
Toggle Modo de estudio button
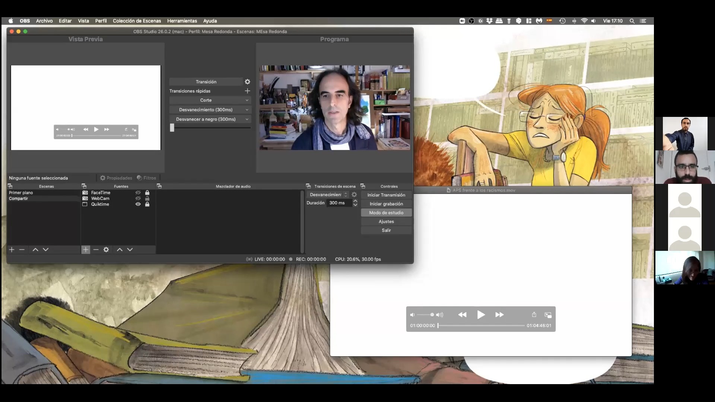click(x=386, y=213)
